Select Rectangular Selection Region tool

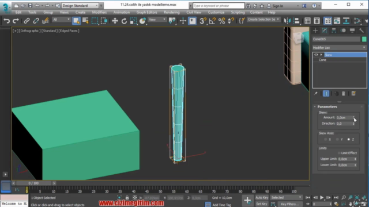coord(95,21)
